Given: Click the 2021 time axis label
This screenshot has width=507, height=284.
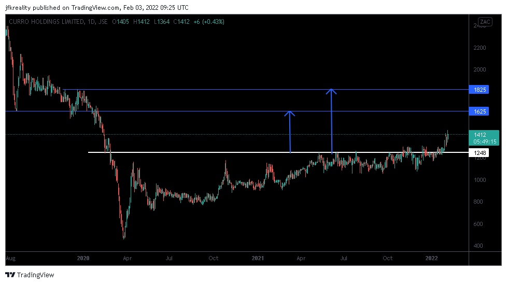Looking at the screenshot, I should (x=258, y=258).
